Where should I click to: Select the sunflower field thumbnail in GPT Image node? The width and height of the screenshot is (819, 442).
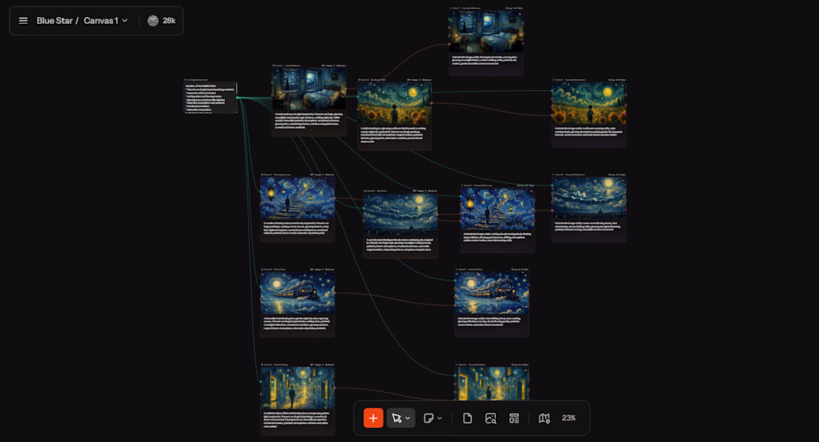click(x=395, y=103)
